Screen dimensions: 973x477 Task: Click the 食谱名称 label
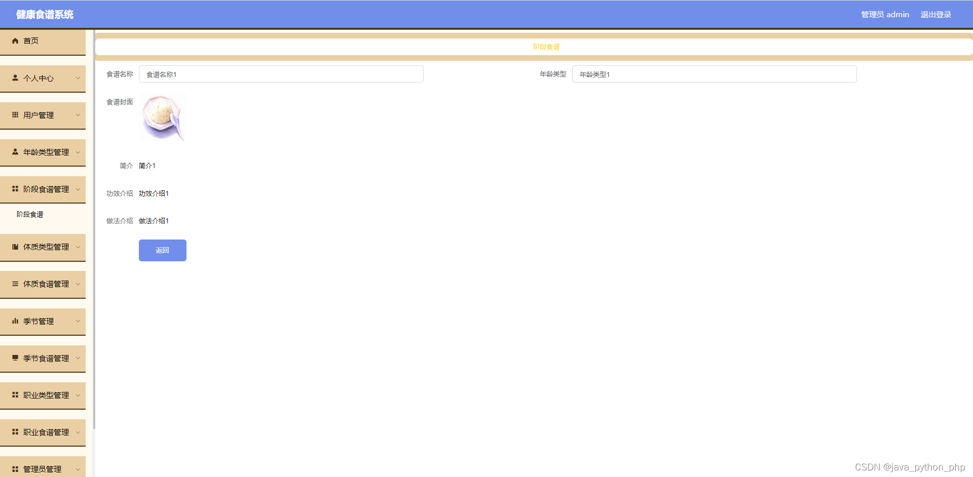click(x=120, y=74)
